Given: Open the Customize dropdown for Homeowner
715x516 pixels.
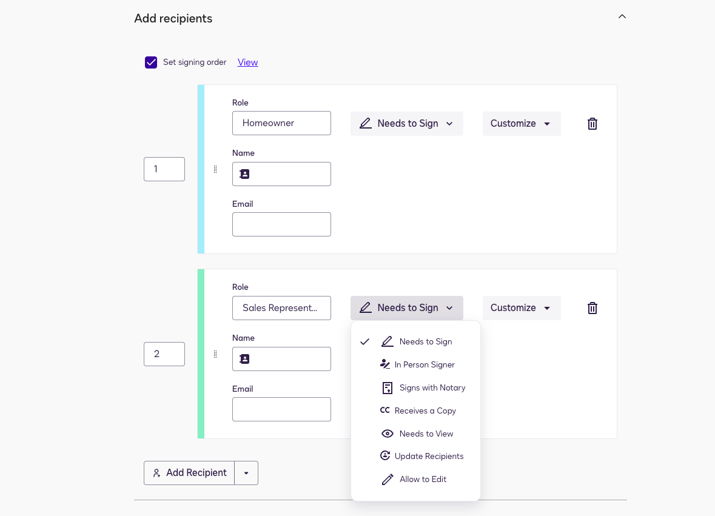Looking at the screenshot, I should [x=521, y=124].
